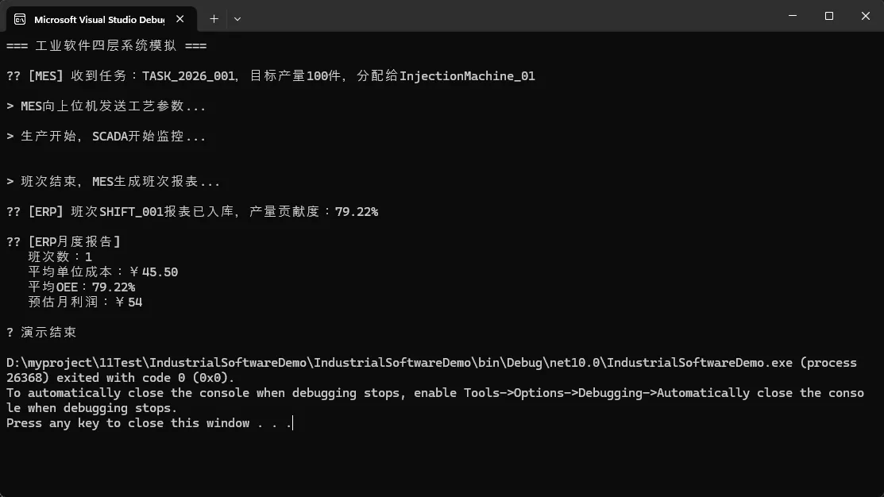Click the 平均单位成本 ￥45.50 line
This screenshot has width=884, height=497.
[x=102, y=272]
